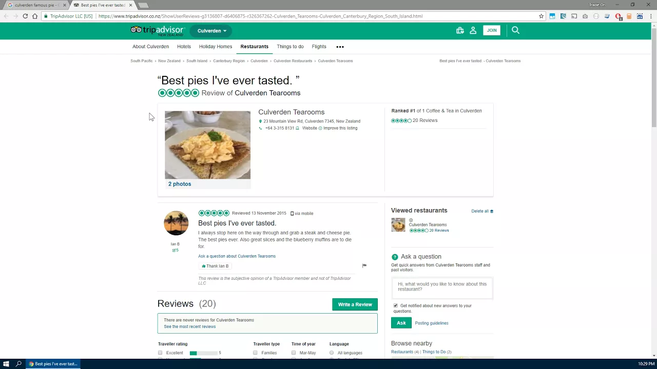Open the Holiday Homes tab
This screenshot has width=657, height=369.
pos(216,47)
